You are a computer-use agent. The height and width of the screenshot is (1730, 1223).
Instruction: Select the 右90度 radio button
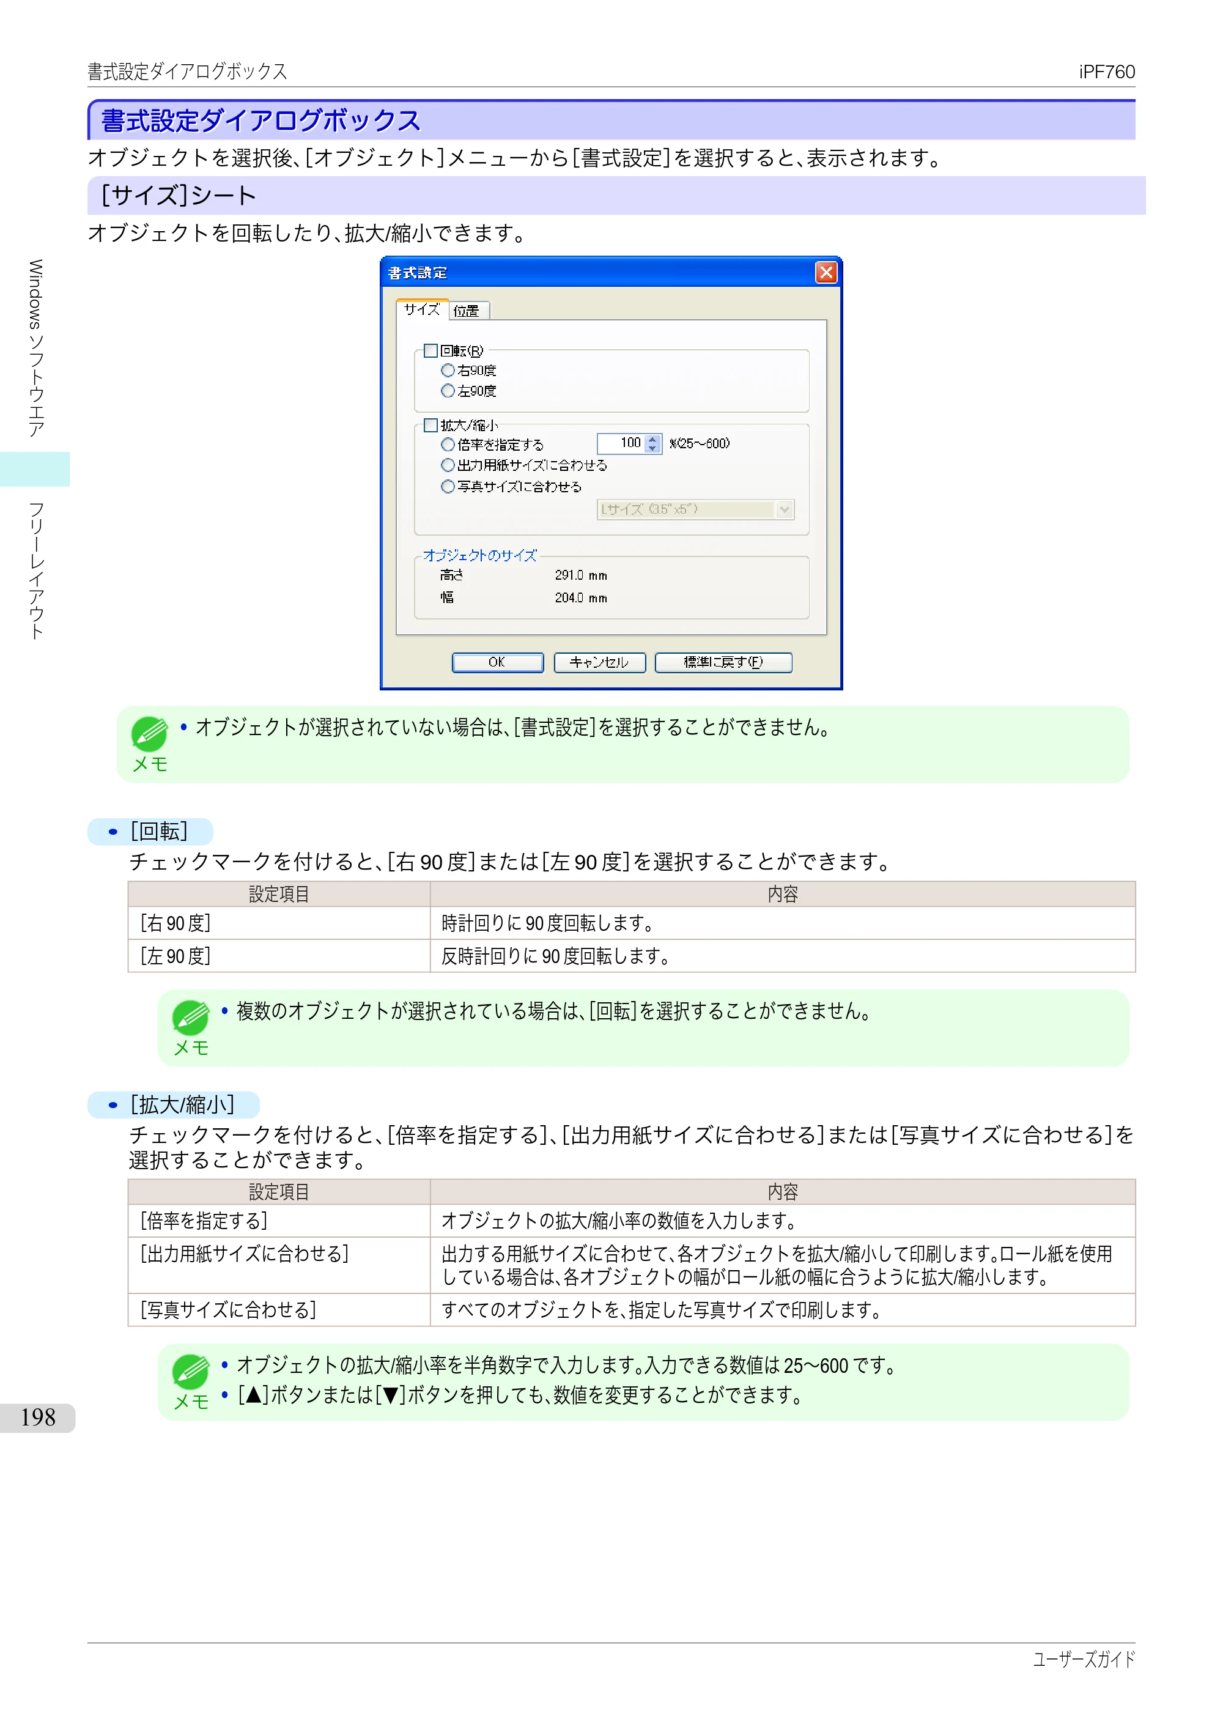click(448, 370)
